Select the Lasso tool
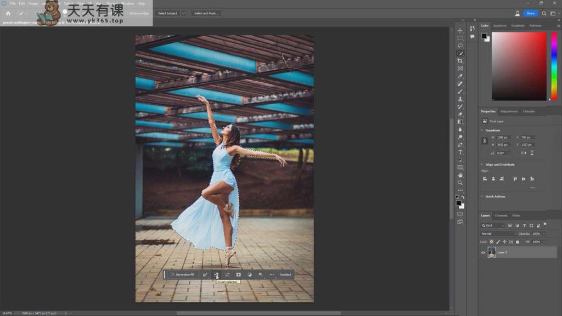 point(460,46)
